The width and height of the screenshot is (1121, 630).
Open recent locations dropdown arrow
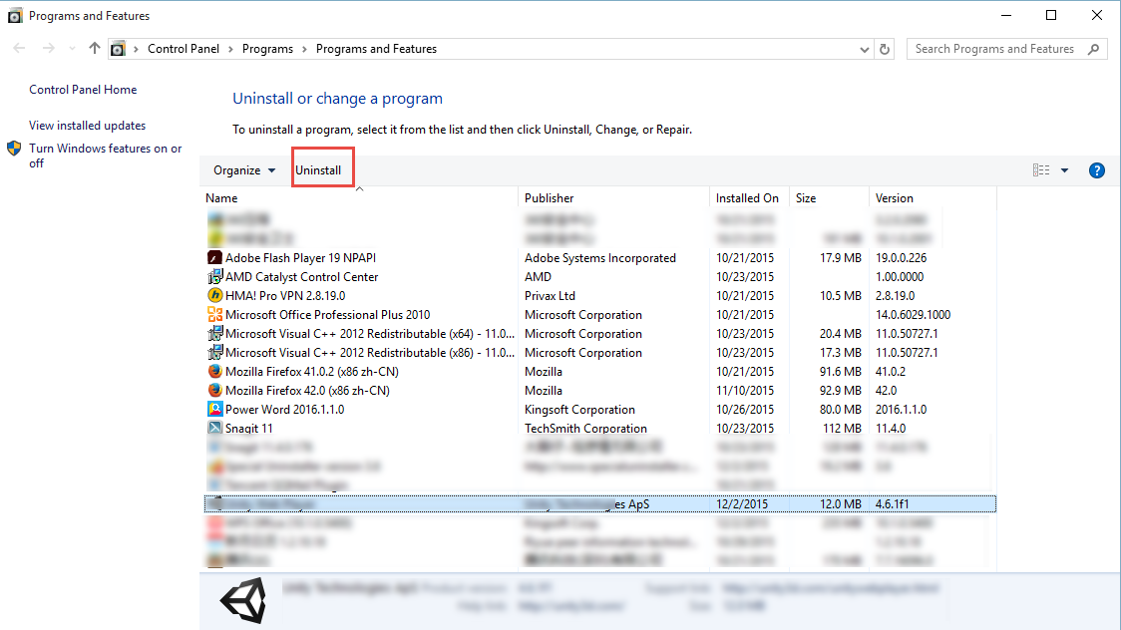click(72, 49)
